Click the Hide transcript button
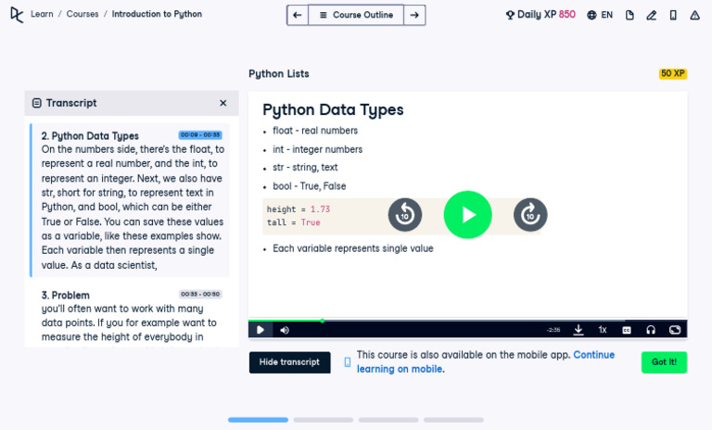The width and height of the screenshot is (712, 430). tap(289, 362)
